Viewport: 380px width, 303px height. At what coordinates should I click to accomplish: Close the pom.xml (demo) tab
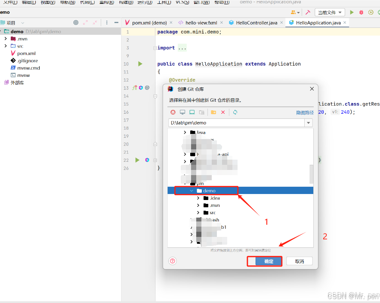point(171,22)
